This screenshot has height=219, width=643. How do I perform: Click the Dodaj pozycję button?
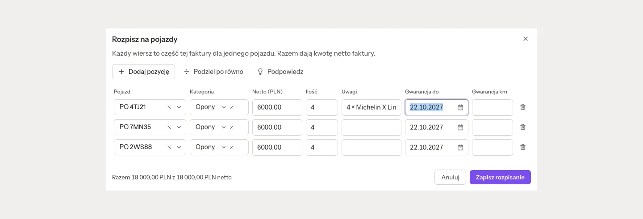pos(143,72)
